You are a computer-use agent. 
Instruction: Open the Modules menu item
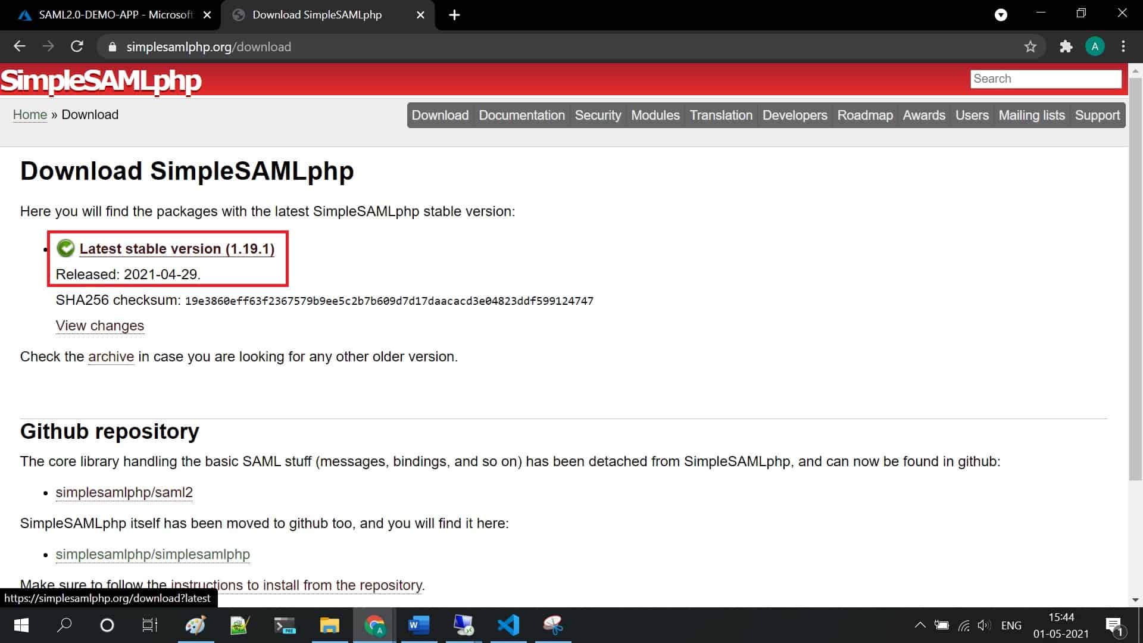coord(655,115)
